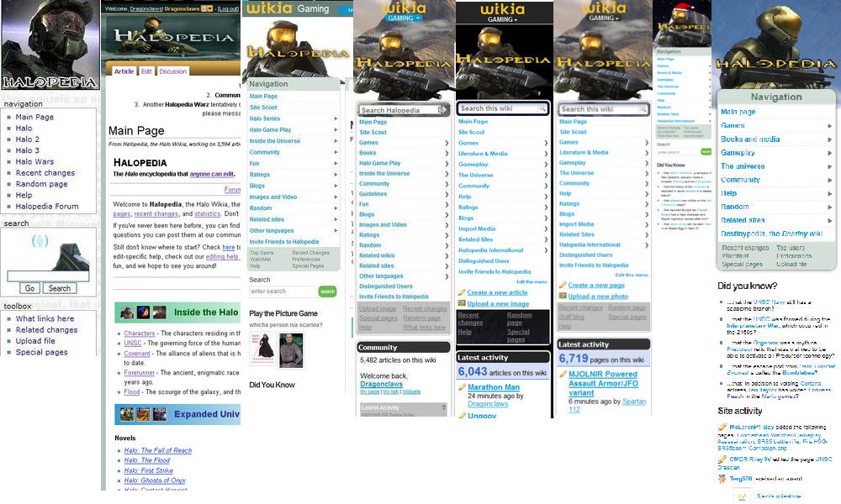Click the green search button
The image size is (841, 504).
pyautogui.click(x=327, y=291)
